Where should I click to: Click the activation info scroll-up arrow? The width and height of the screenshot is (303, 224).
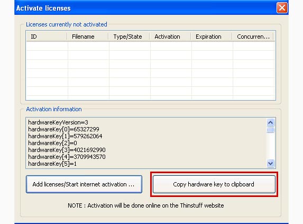pos(270,123)
